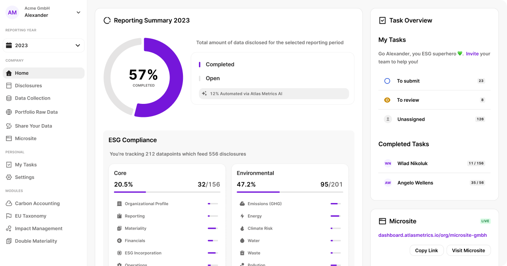Click the Visit Microsite button

point(469,250)
